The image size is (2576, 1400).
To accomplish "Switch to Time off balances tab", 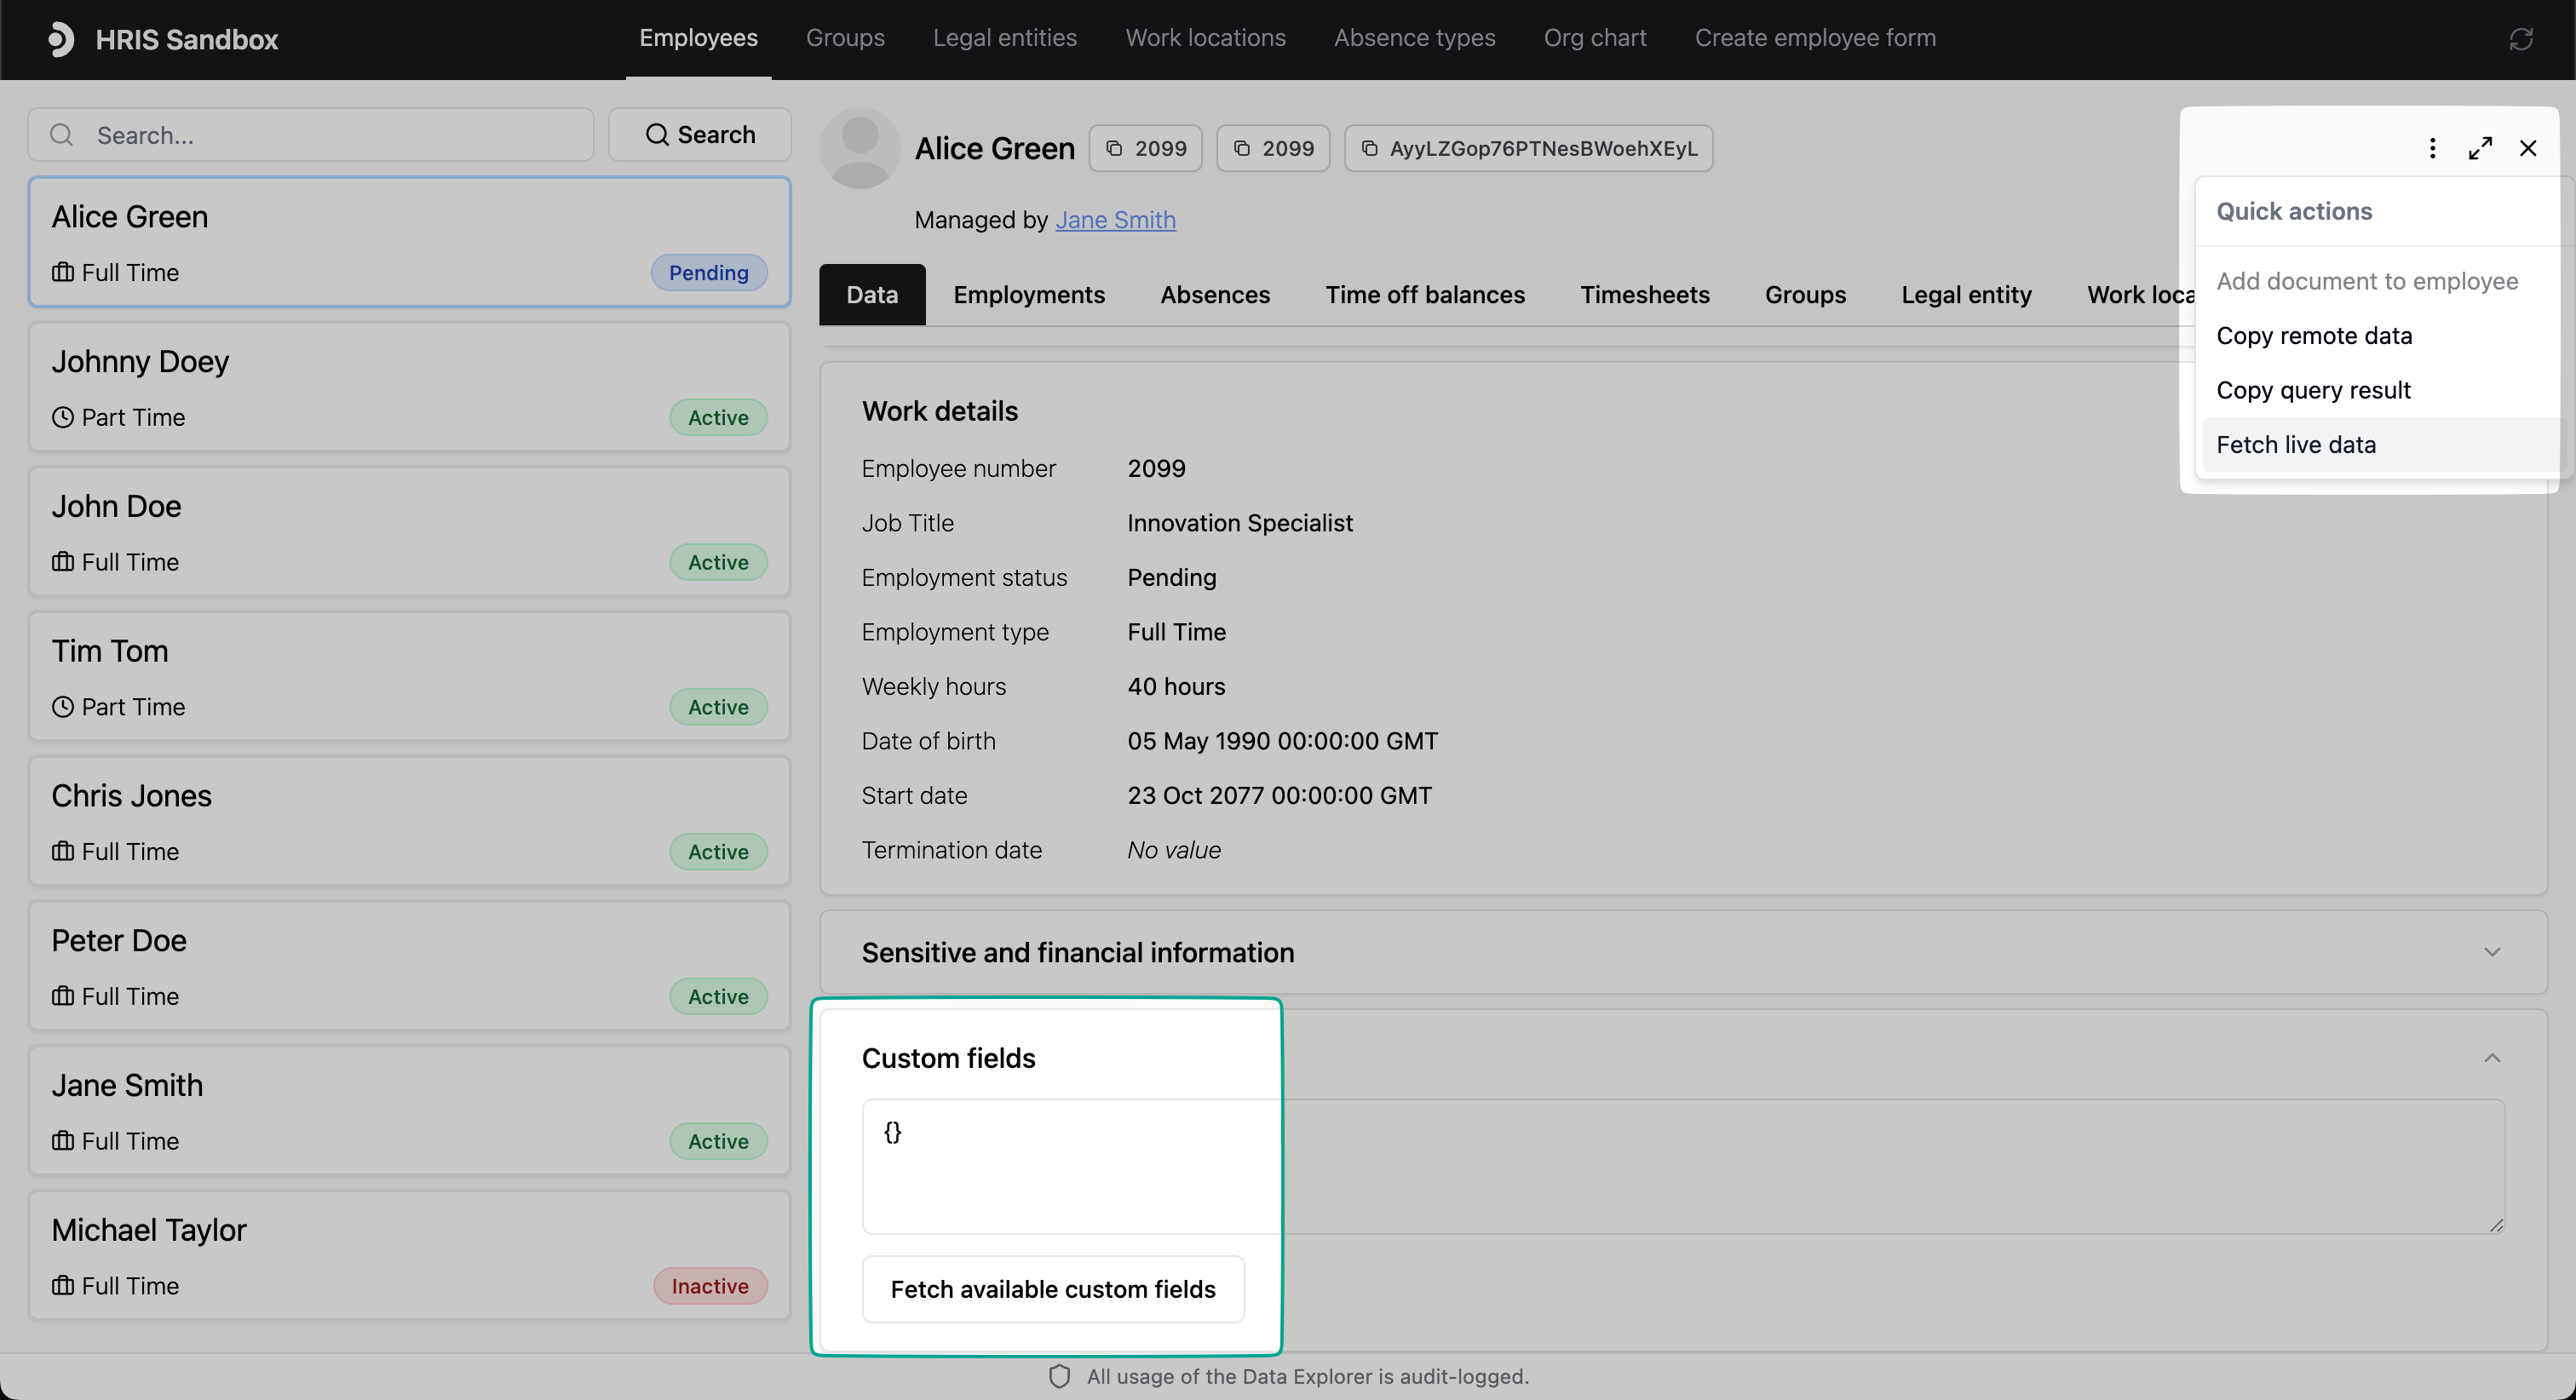I will tap(1425, 295).
